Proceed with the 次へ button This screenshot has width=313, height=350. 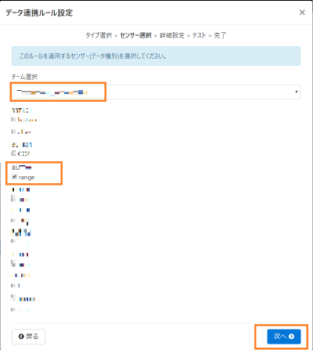coord(284,337)
